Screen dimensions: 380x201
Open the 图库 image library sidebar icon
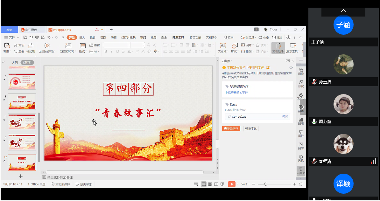(x=301, y=146)
